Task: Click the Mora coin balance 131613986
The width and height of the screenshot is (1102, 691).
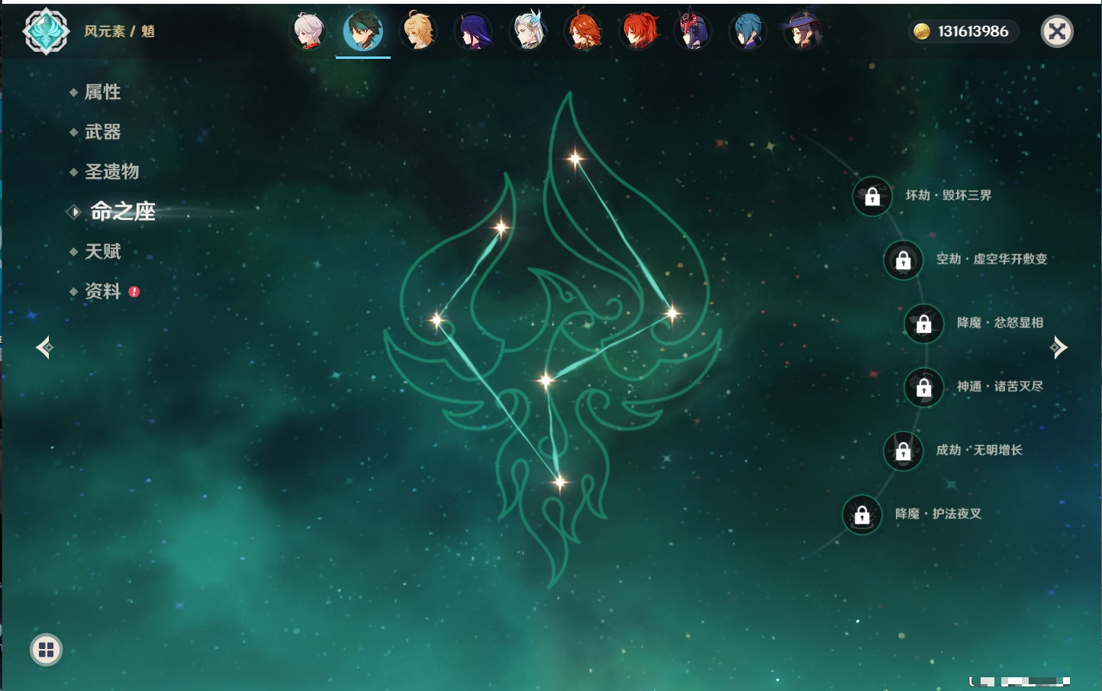Action: pos(964,31)
